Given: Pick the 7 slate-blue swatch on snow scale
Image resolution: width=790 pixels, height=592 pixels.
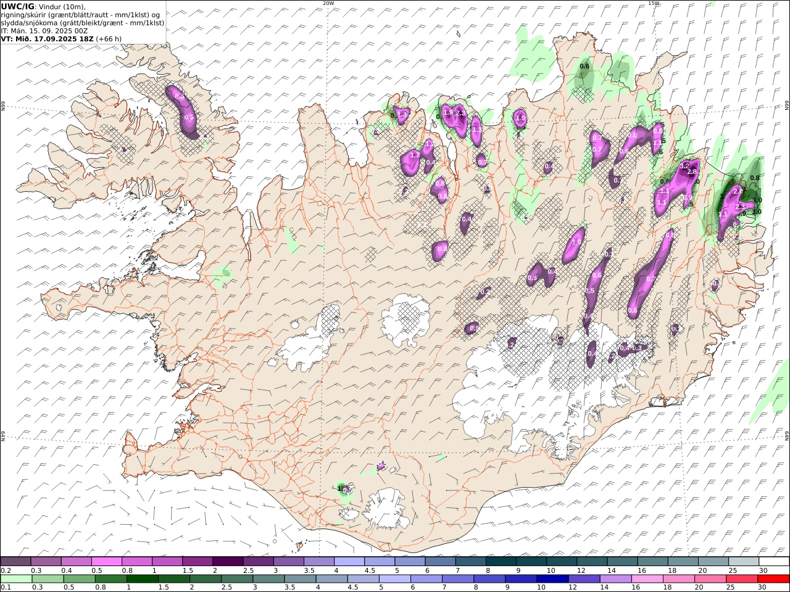Looking at the screenshot, I should click(471, 561).
